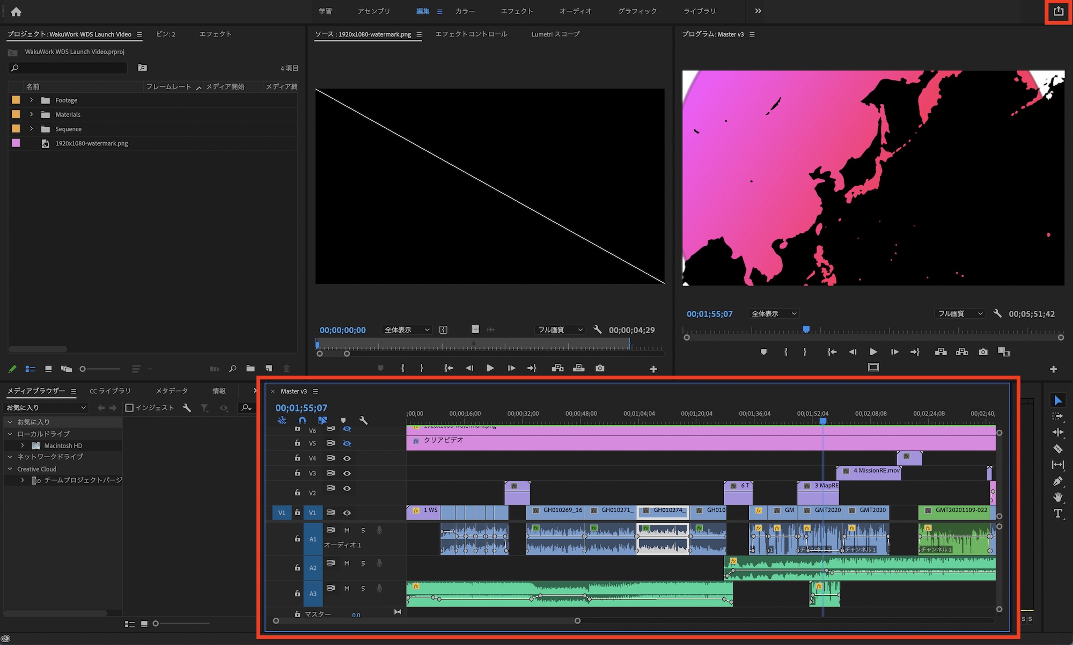Image resolution: width=1073 pixels, height=645 pixels.
Task: Toggle snap magnet icon in timeline
Action: (302, 420)
